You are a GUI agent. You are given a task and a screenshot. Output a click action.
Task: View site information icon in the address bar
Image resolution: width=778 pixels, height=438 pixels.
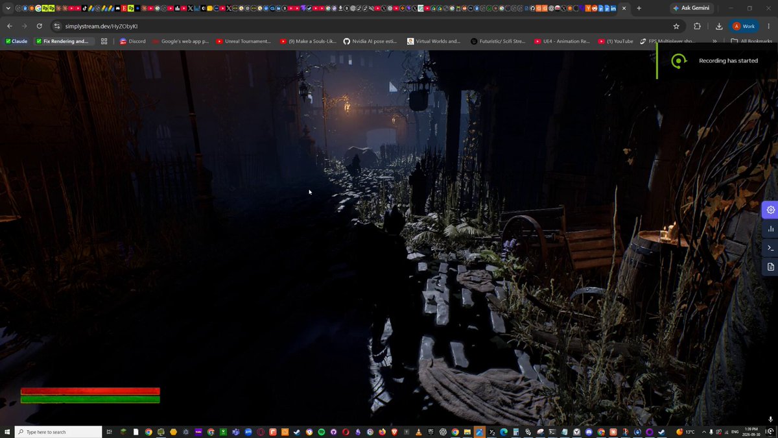pos(56,26)
